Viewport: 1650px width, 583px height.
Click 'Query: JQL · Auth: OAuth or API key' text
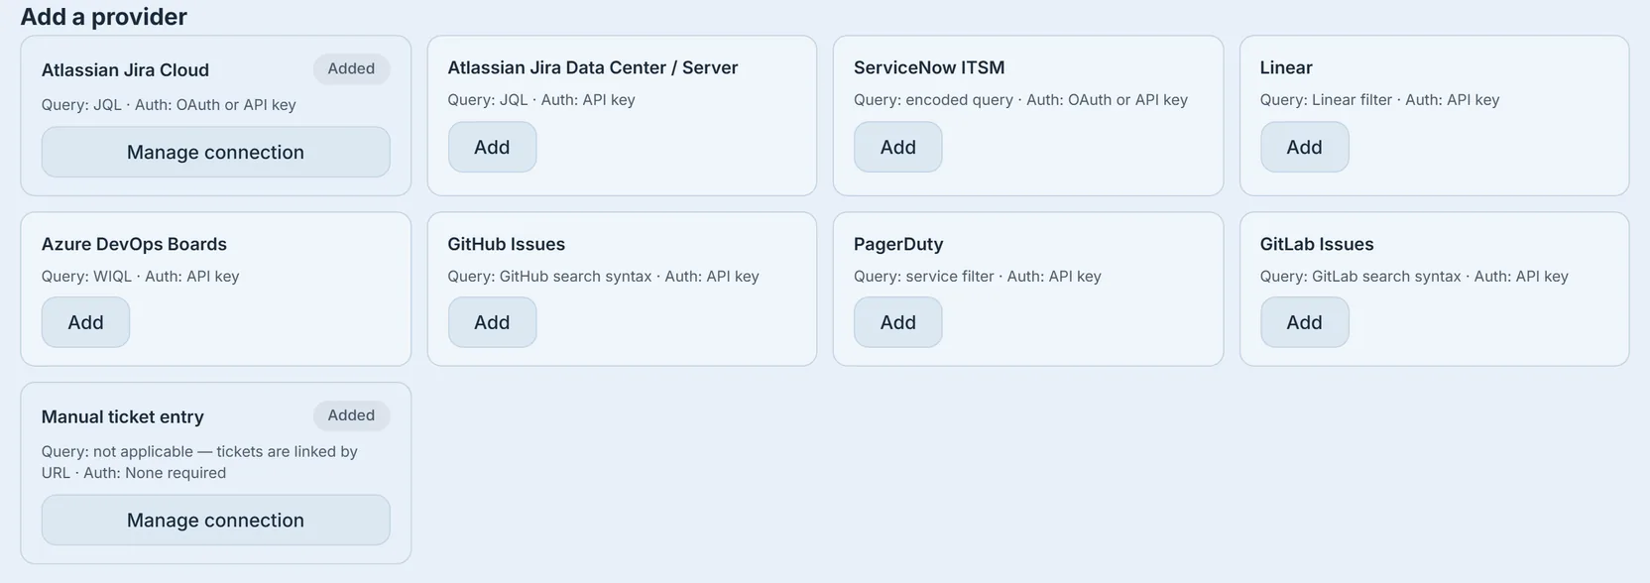point(169,105)
